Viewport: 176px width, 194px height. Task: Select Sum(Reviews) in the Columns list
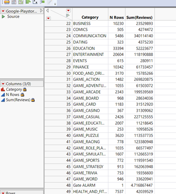[x=18, y=100]
